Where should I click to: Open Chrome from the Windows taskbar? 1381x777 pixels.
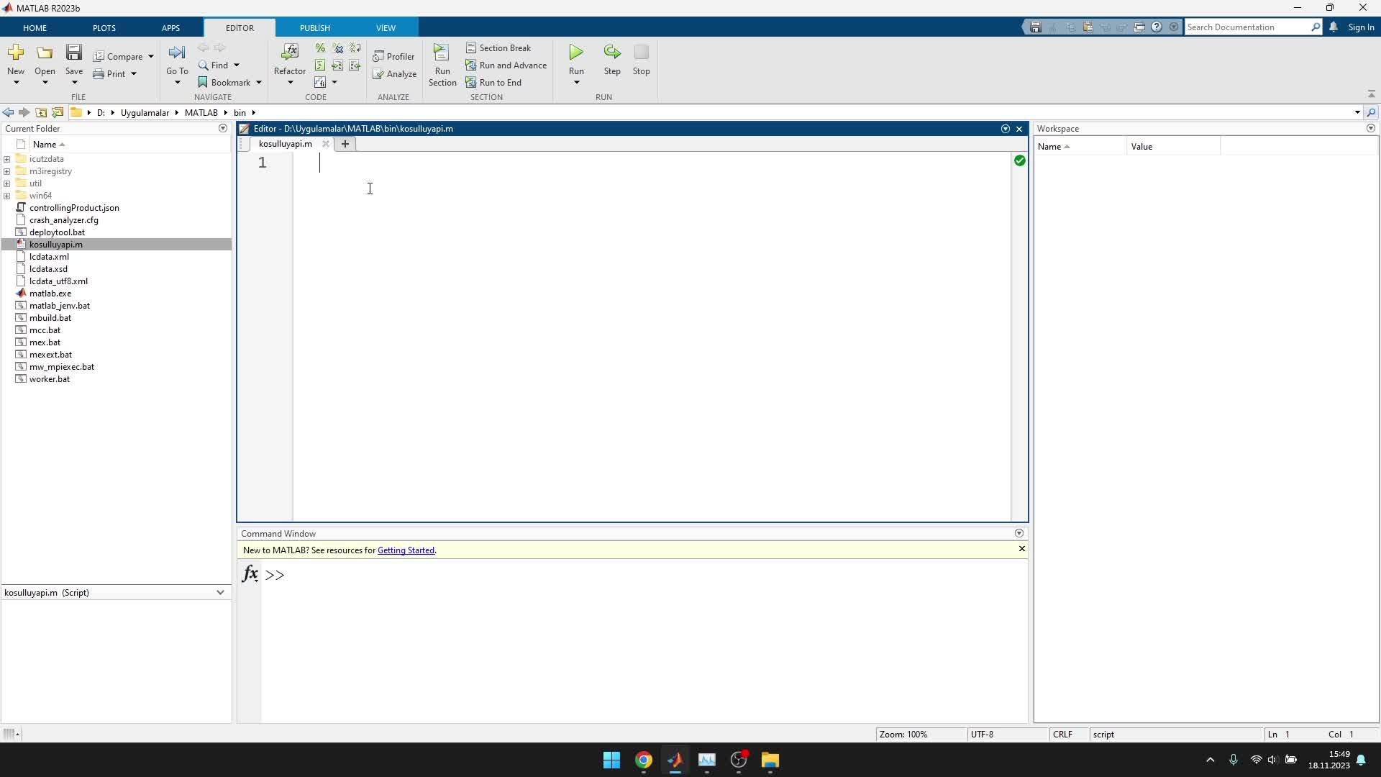(x=643, y=760)
